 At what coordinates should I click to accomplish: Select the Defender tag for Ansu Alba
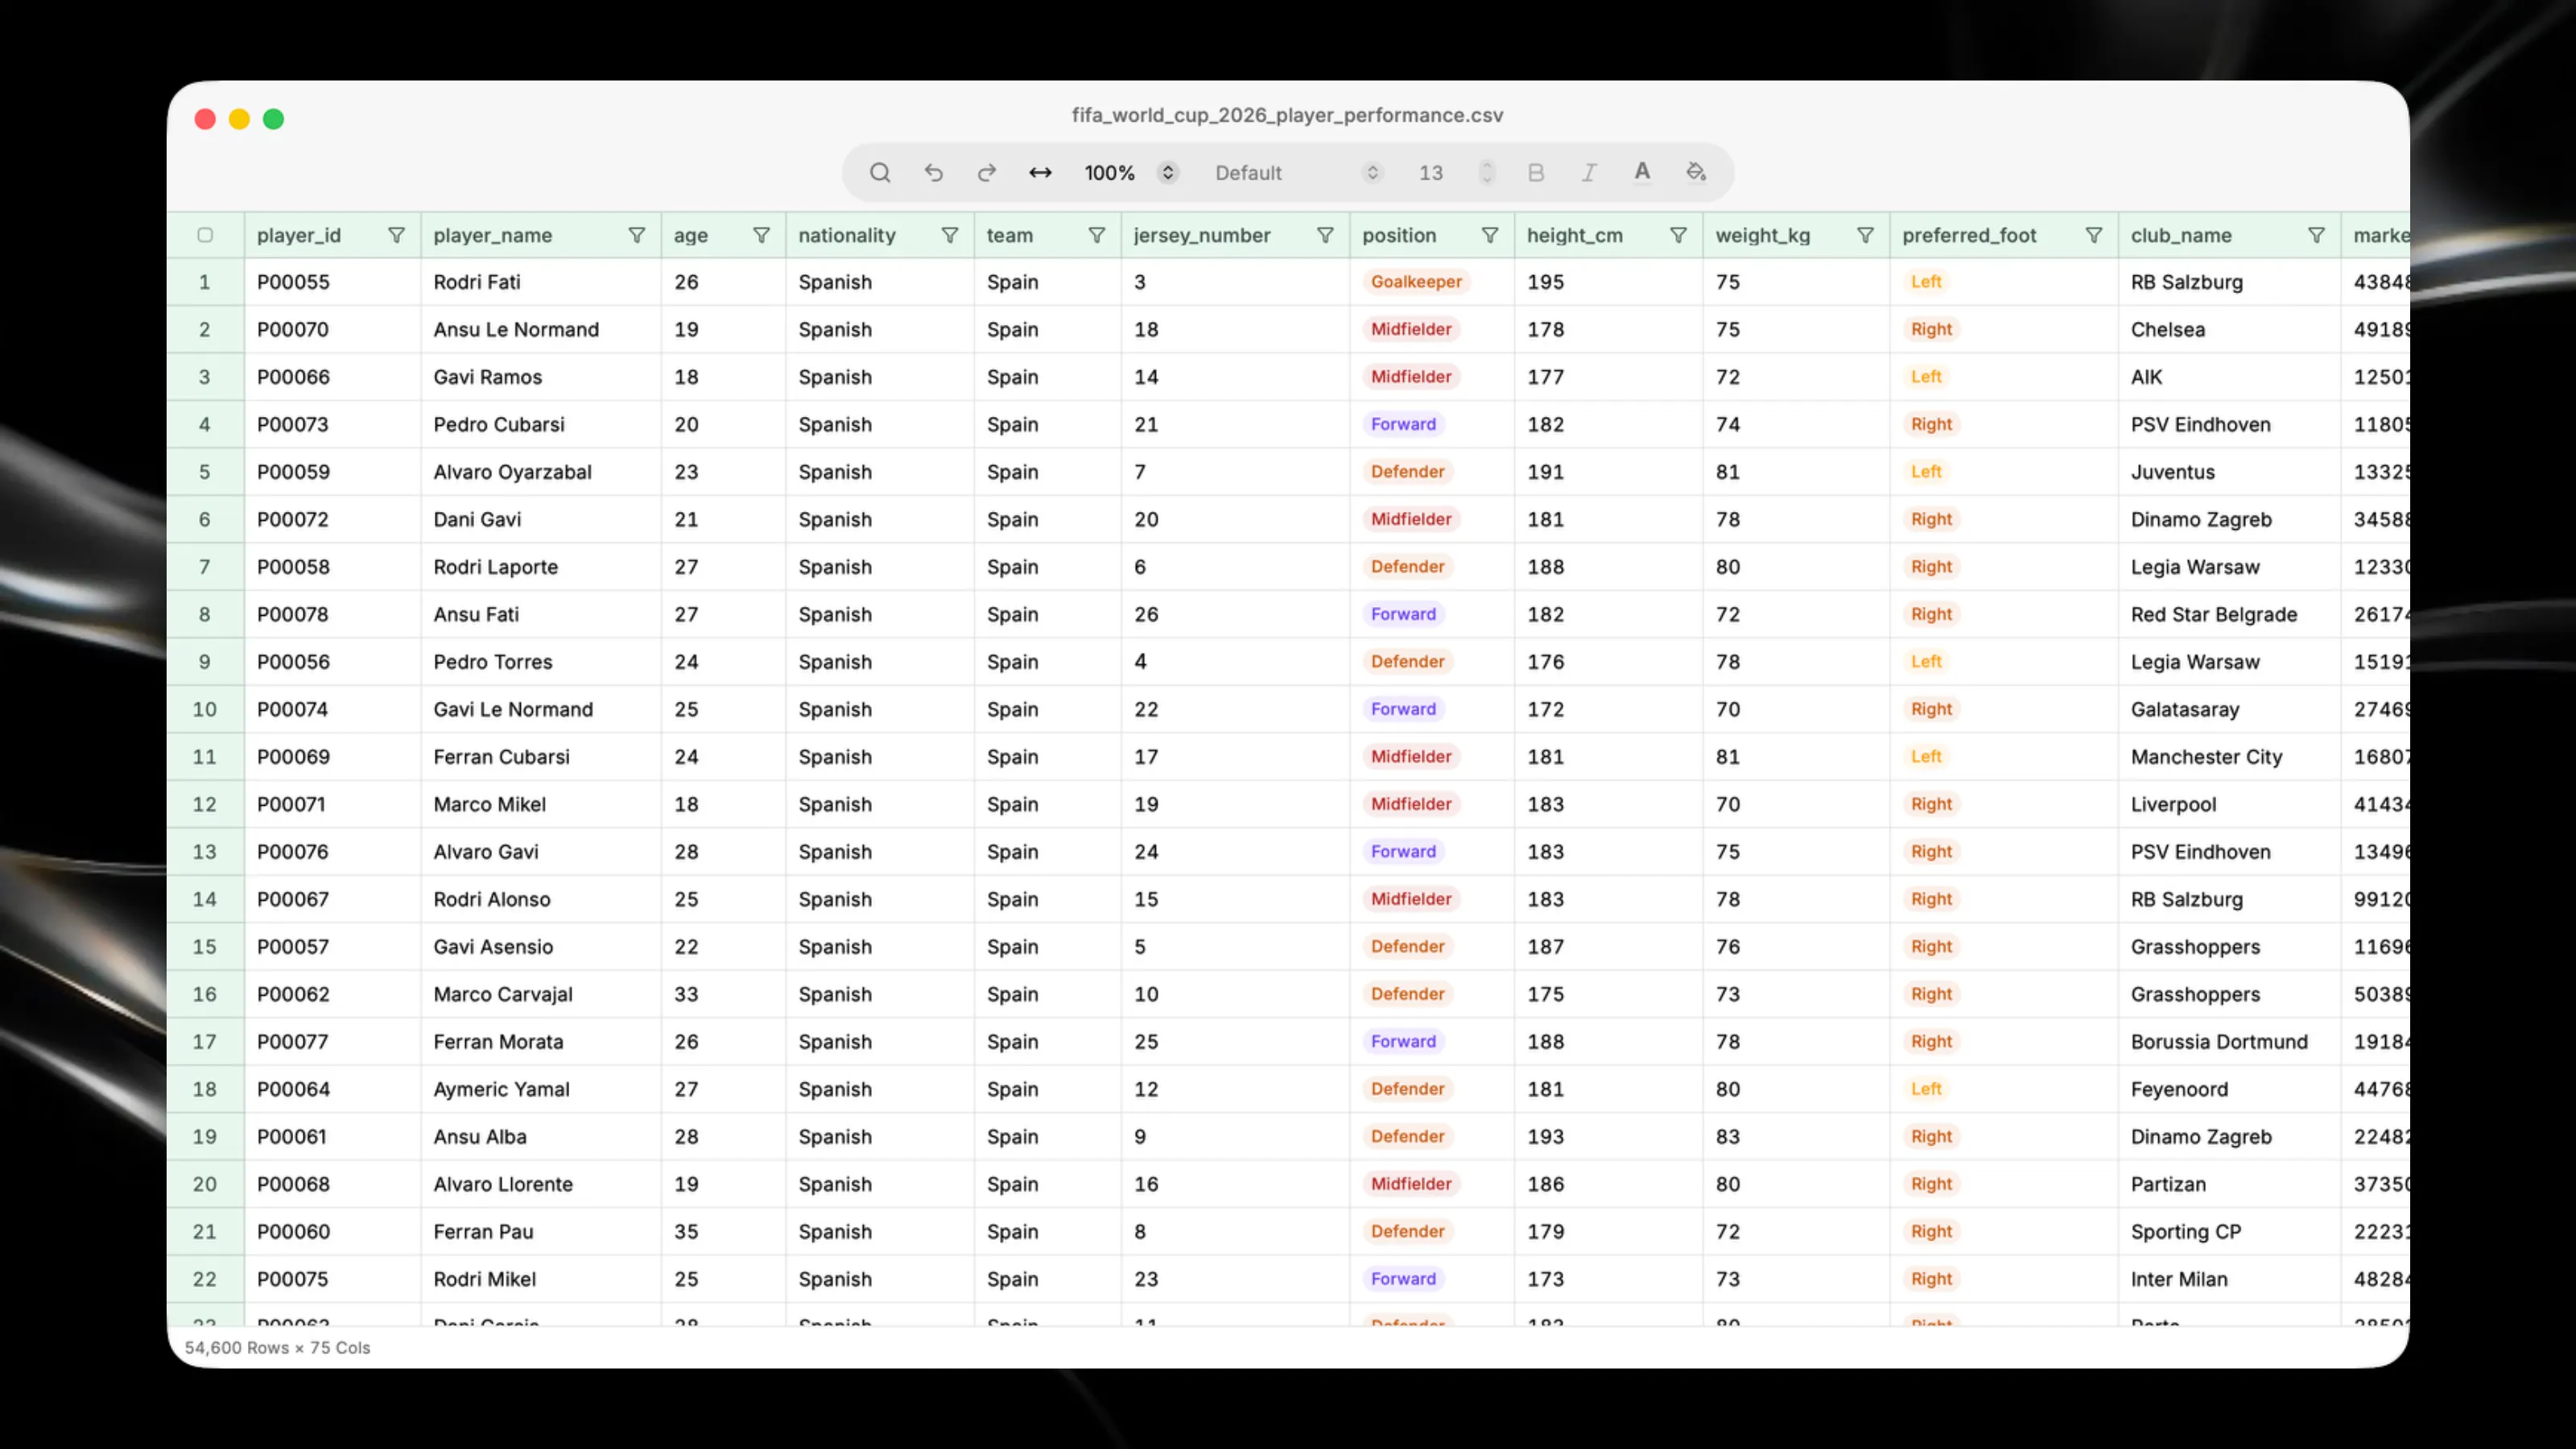point(1407,1137)
